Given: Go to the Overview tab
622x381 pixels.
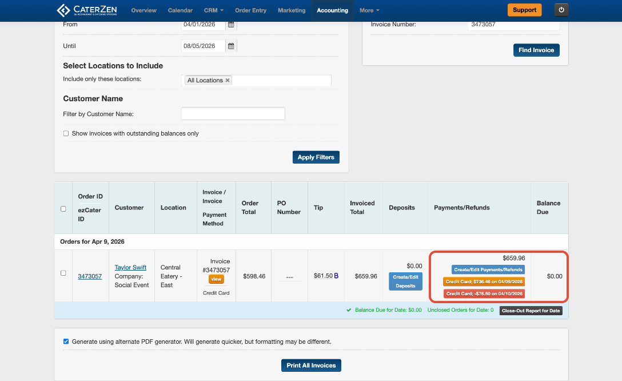Looking at the screenshot, I should pyautogui.click(x=143, y=10).
